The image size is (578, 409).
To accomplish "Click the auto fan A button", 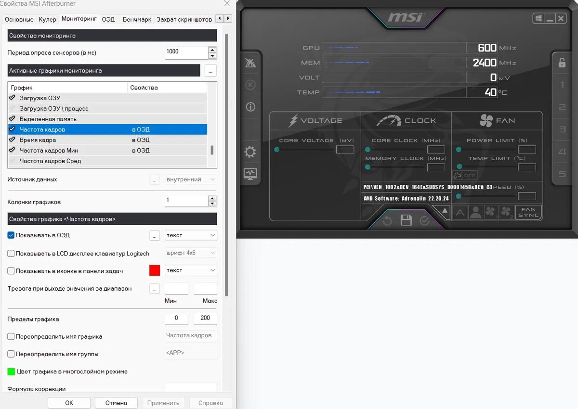I will click(x=460, y=212).
